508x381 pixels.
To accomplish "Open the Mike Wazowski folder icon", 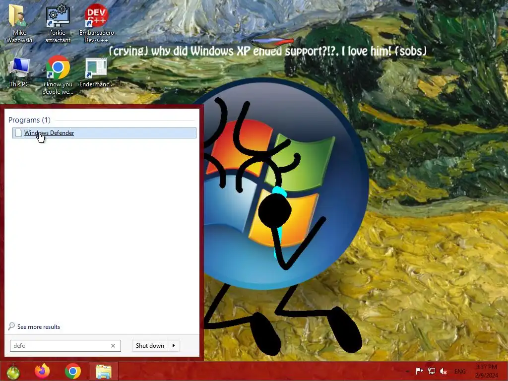I will [x=19, y=23].
